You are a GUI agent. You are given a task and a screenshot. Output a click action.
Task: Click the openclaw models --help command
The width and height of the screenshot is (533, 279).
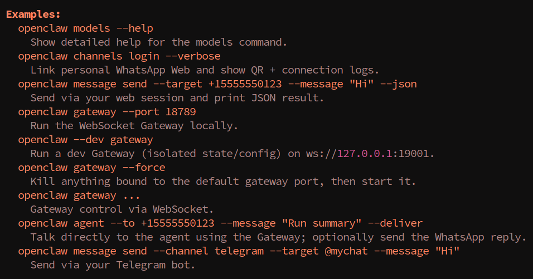pyautogui.click(x=86, y=28)
